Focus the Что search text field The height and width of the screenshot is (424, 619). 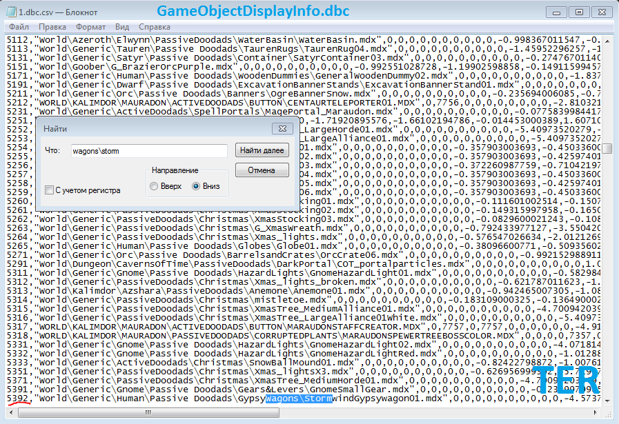(x=149, y=151)
